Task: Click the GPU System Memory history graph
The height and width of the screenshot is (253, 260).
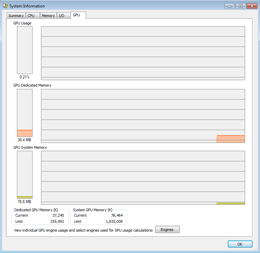Action: point(143,178)
